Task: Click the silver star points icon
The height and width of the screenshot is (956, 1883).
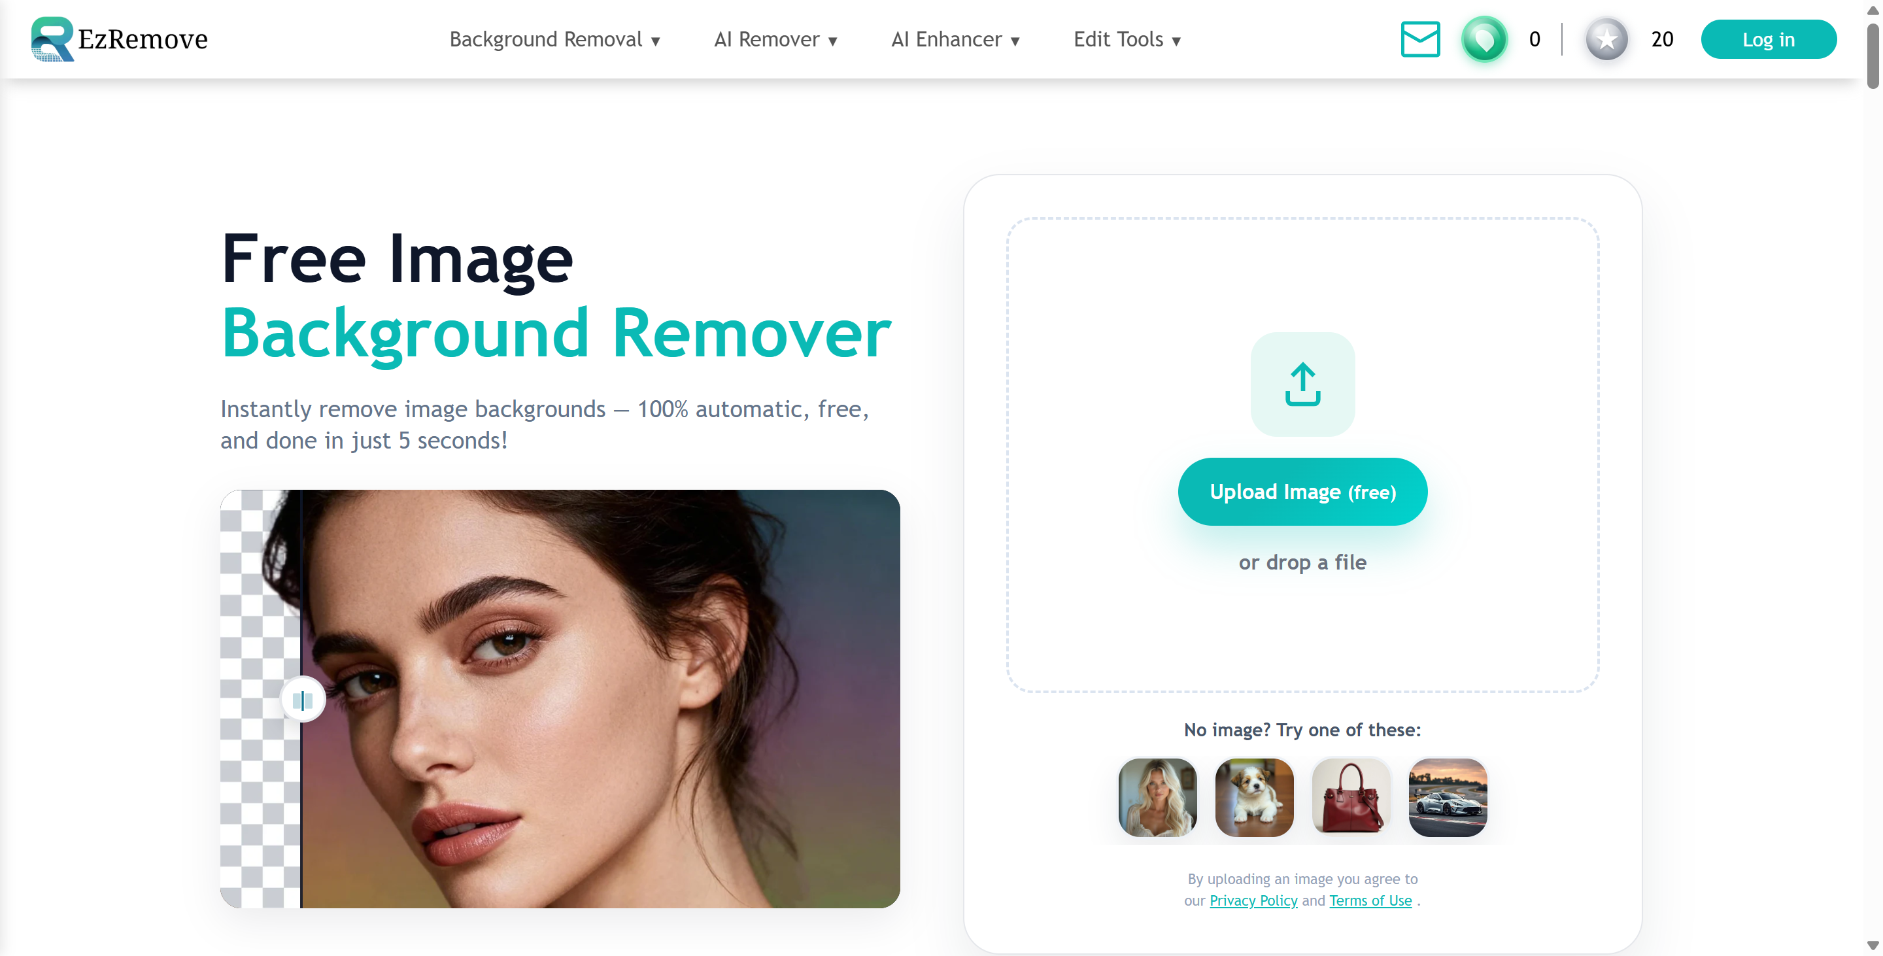Action: pos(1606,39)
